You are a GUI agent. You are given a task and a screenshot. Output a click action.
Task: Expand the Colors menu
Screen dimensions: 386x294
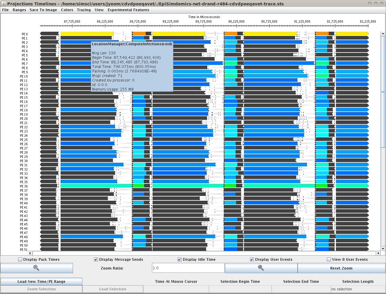[x=67, y=10]
